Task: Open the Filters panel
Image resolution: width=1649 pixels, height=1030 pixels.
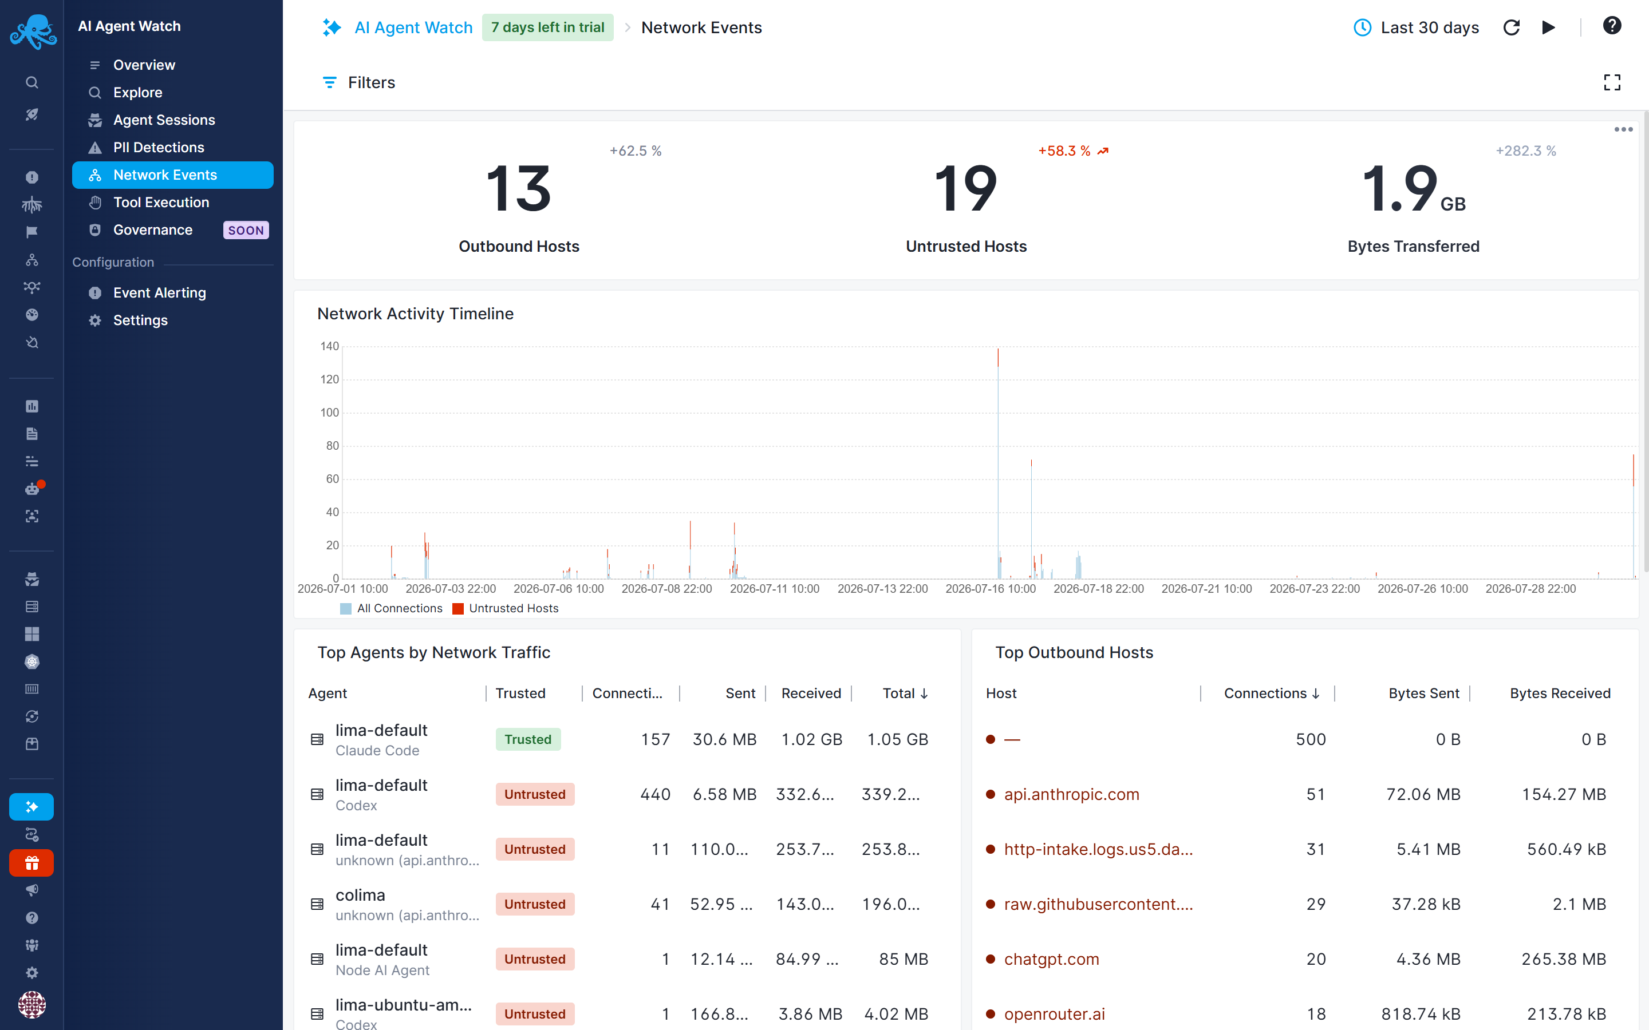Action: [x=358, y=82]
